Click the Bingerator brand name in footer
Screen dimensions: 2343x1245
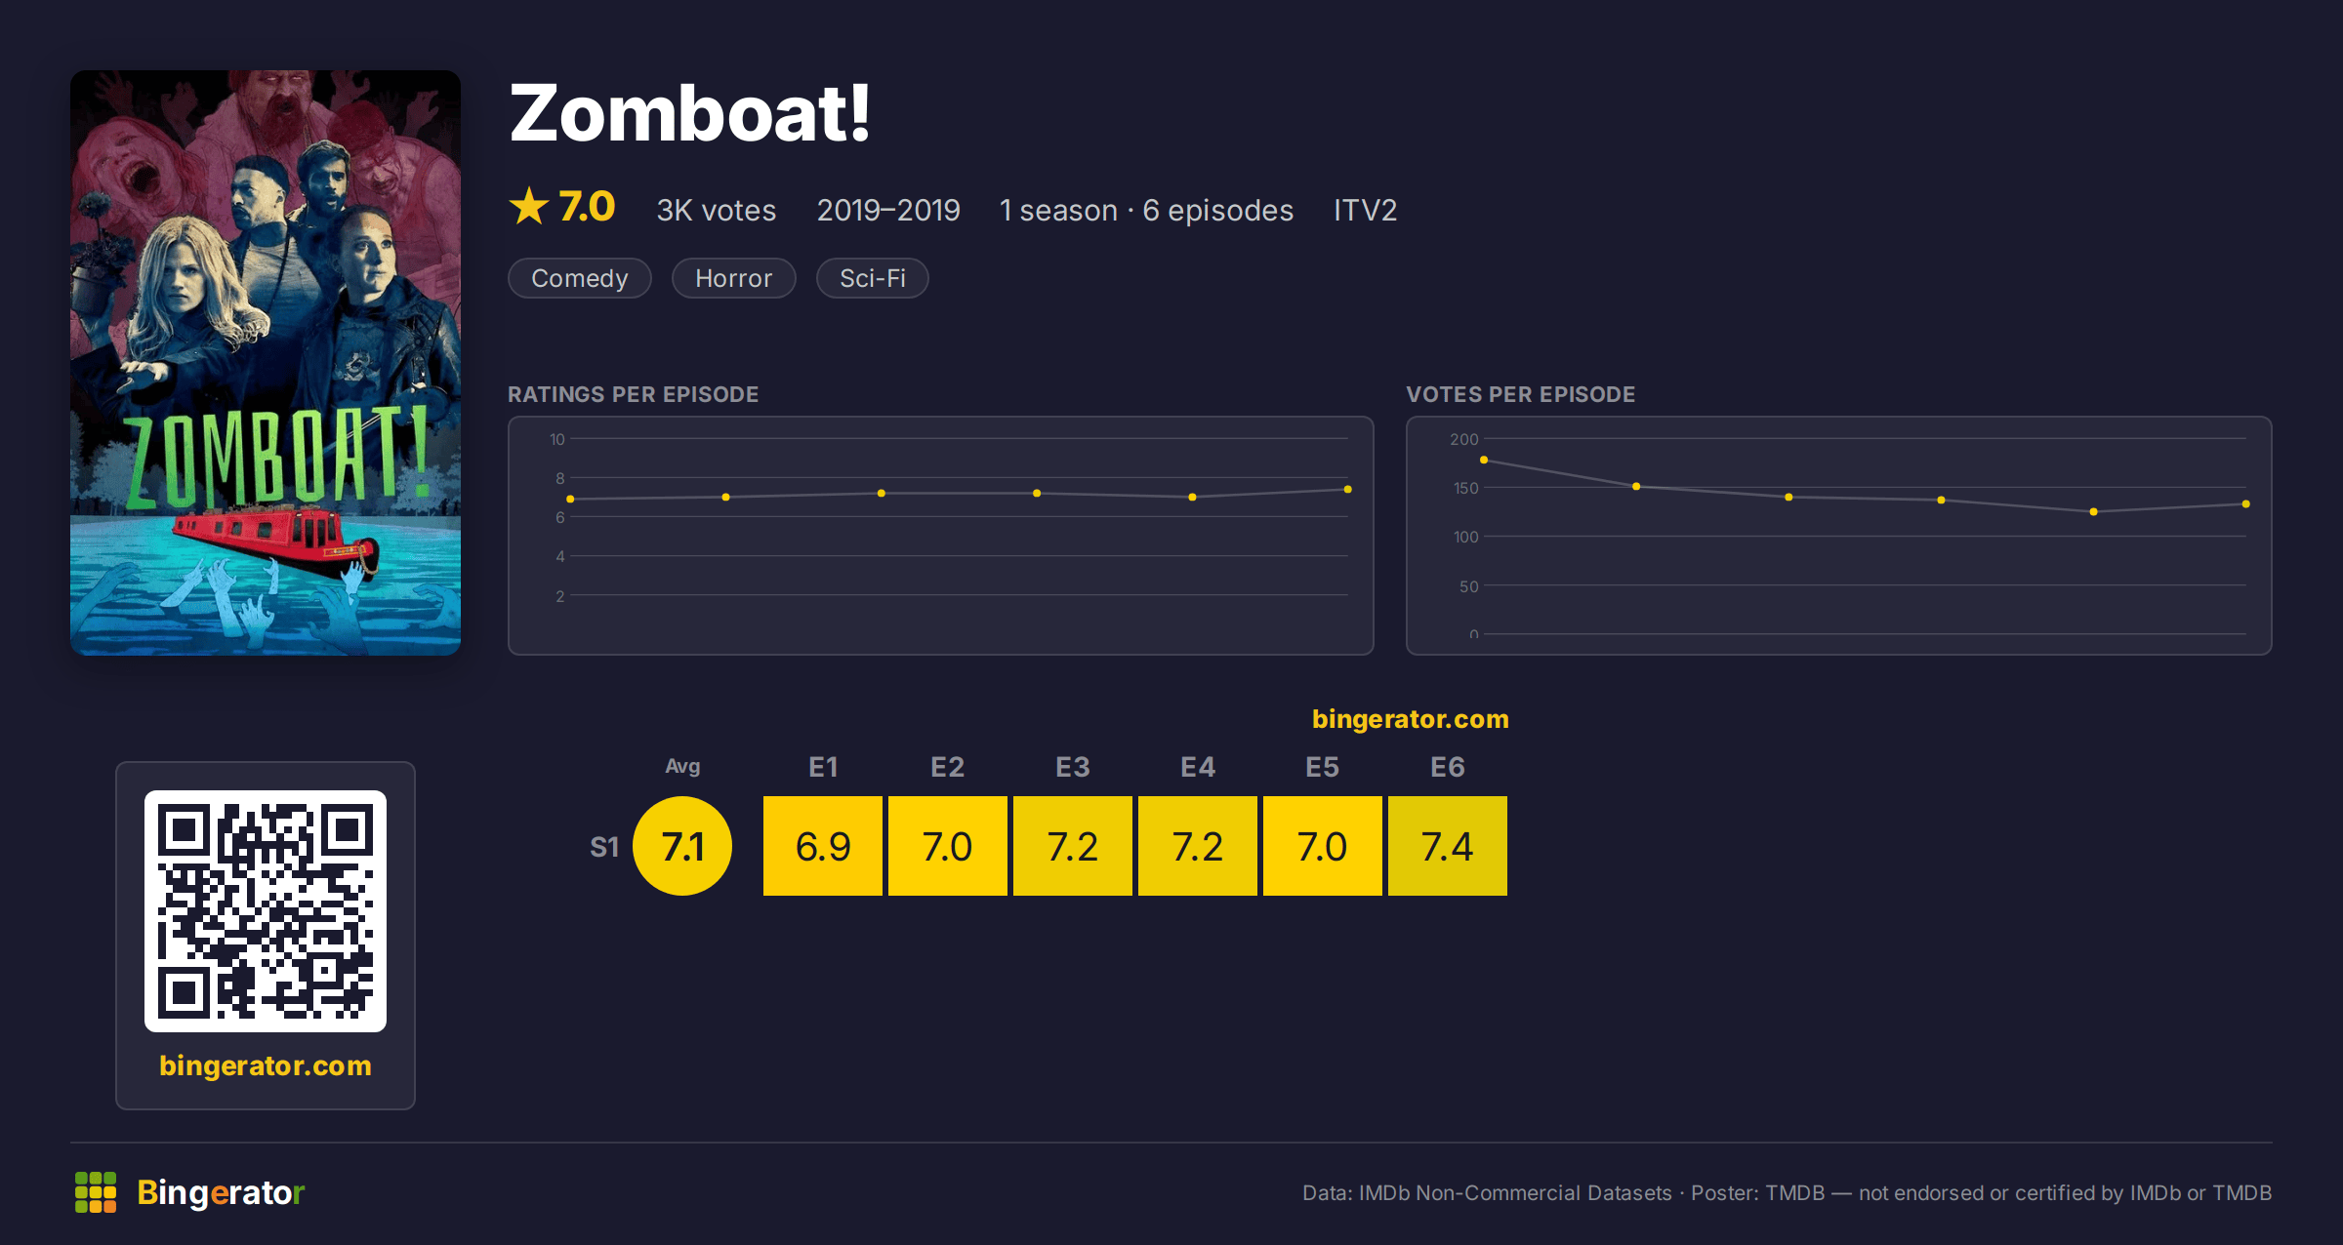221,1192
